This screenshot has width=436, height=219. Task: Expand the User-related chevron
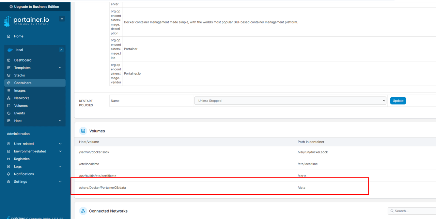pyautogui.click(x=60, y=144)
